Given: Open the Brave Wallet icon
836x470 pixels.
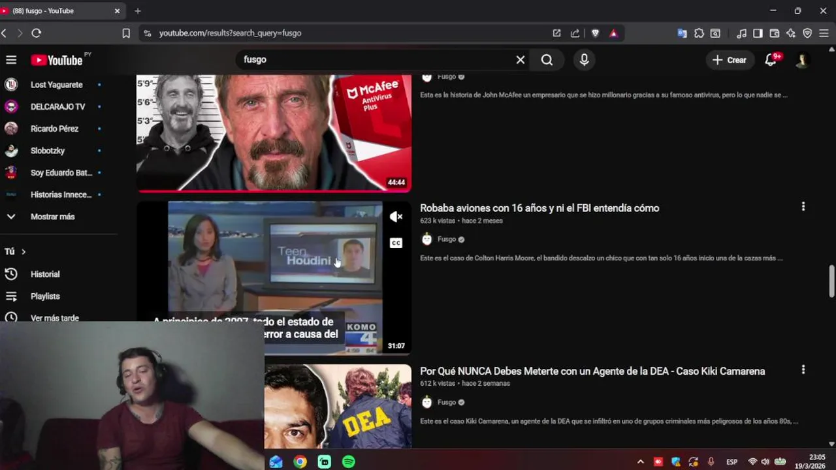Looking at the screenshot, I should click(775, 33).
